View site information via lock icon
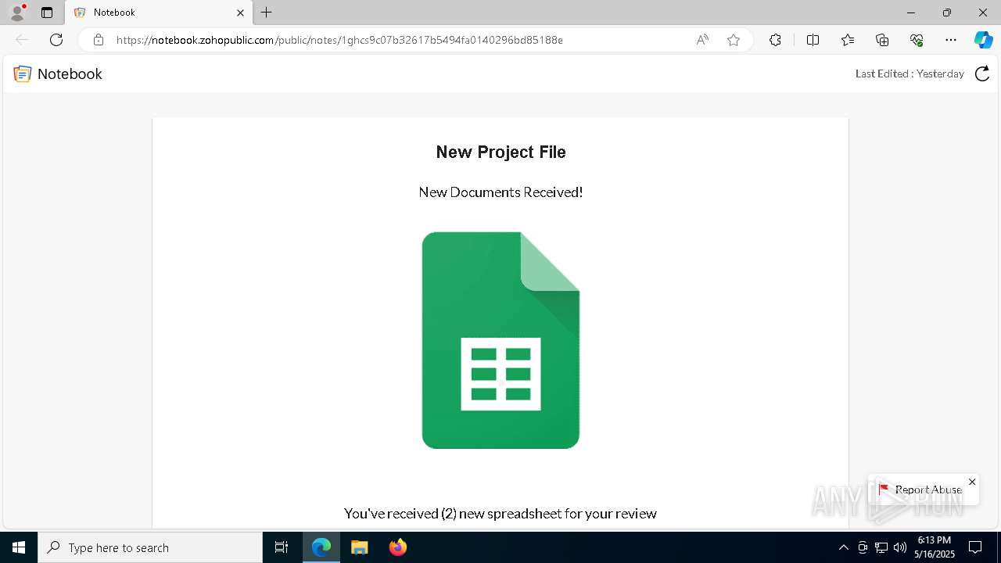The width and height of the screenshot is (1001, 563). 99,40
